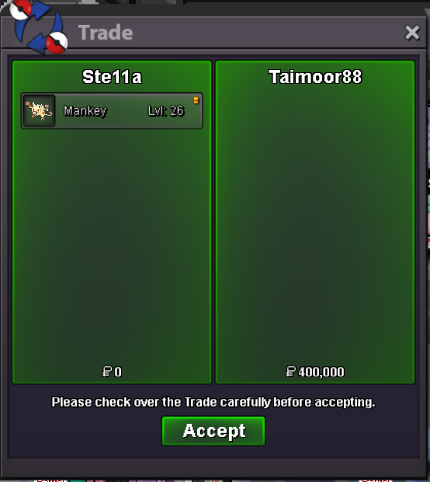This screenshot has width=430, height=482.
Task: Click the Ste11a player name header
Action: [x=112, y=77]
